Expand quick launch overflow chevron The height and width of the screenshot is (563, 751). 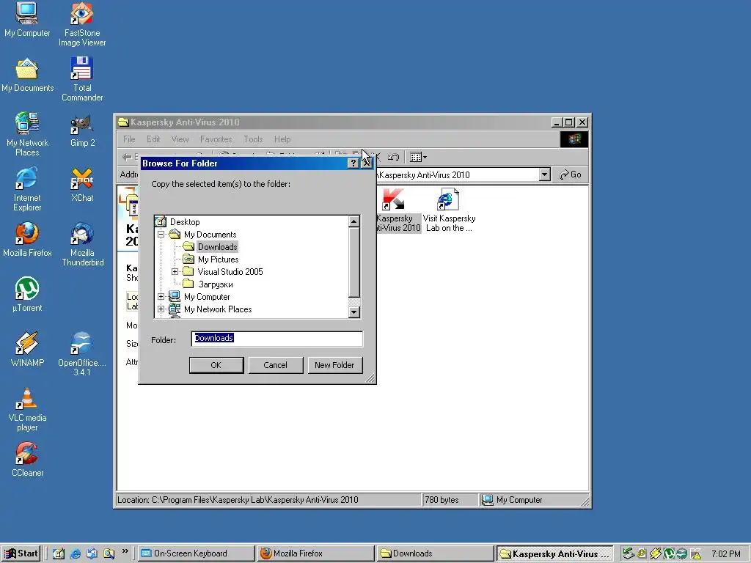[x=125, y=551]
